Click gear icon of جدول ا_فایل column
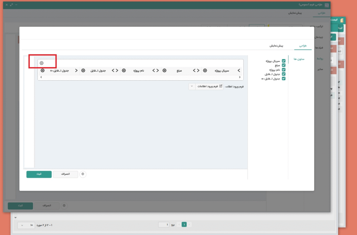 click(83, 71)
